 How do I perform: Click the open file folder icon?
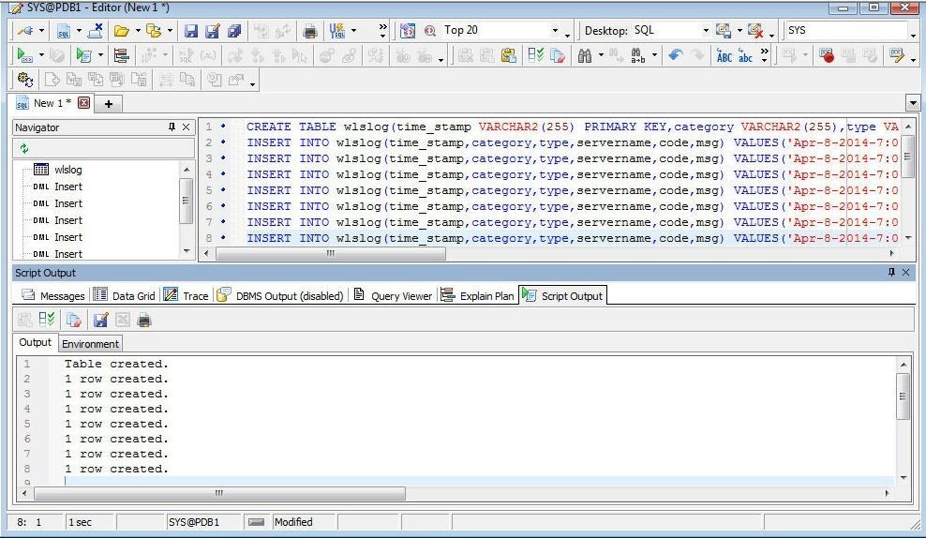coord(122,31)
